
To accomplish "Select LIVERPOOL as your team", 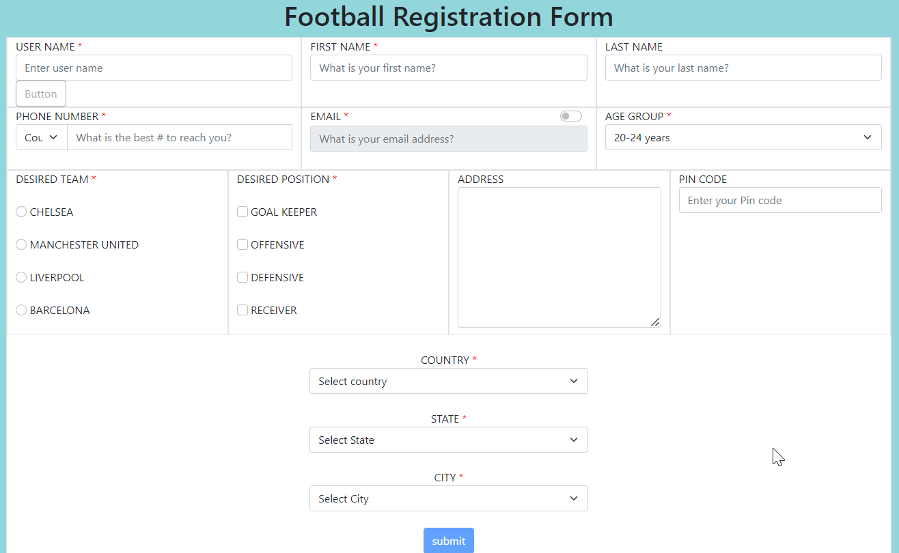I will tap(20, 277).
